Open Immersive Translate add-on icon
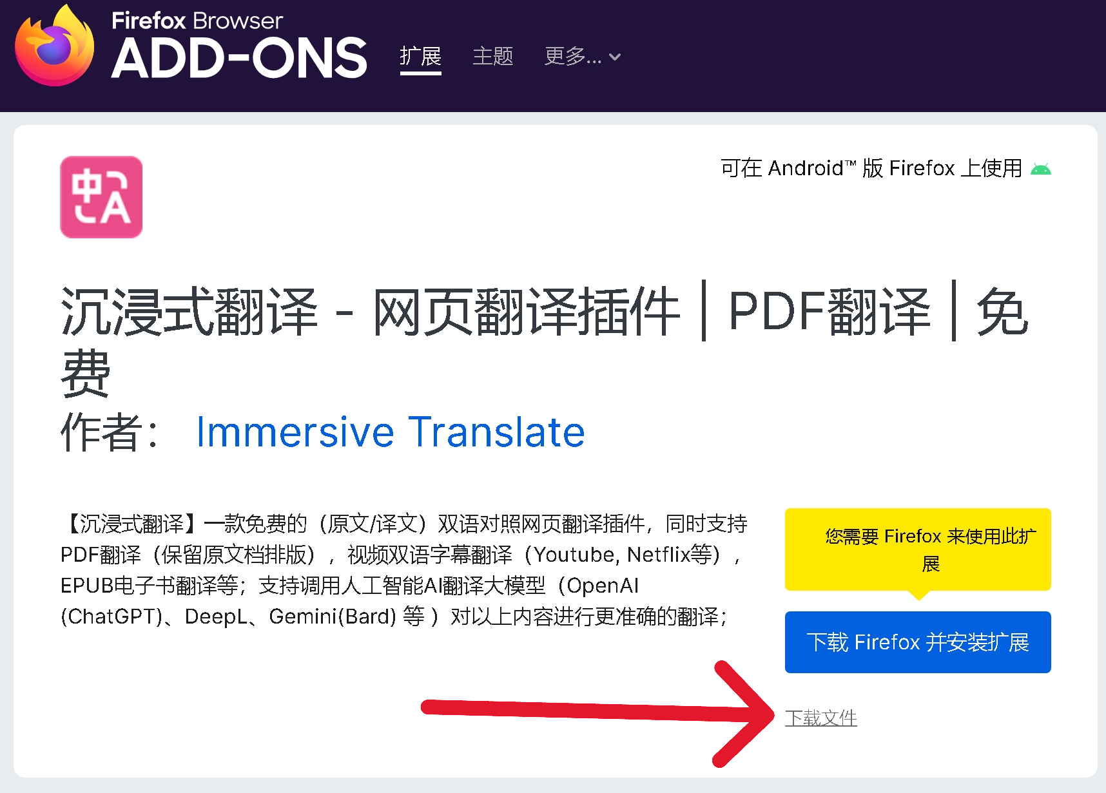1106x793 pixels. point(101,196)
